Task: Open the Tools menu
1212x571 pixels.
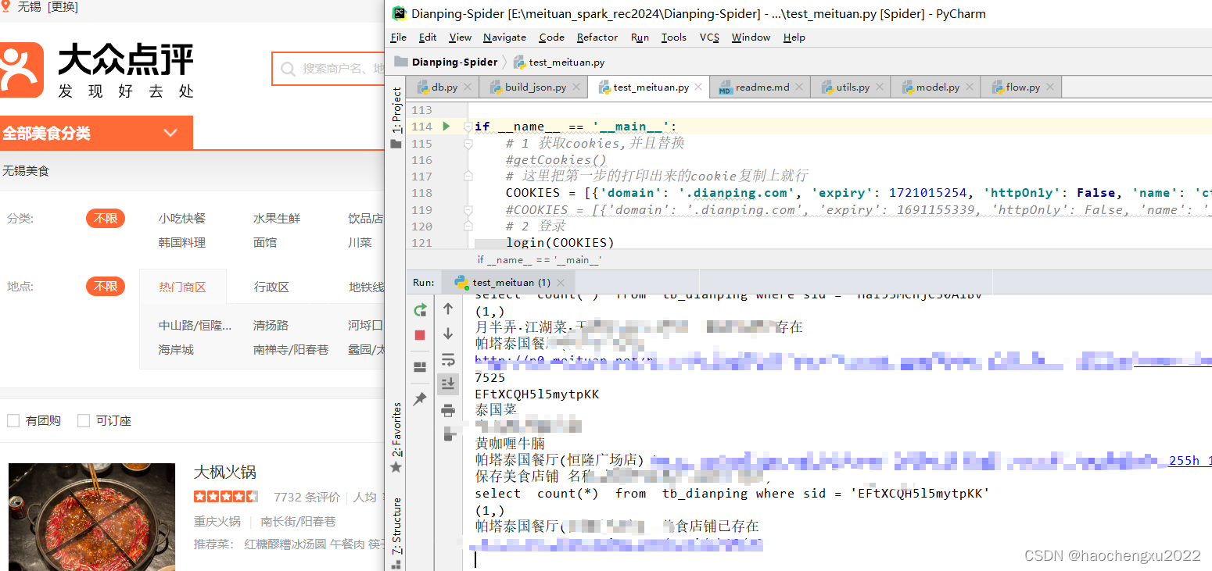Action: click(673, 37)
